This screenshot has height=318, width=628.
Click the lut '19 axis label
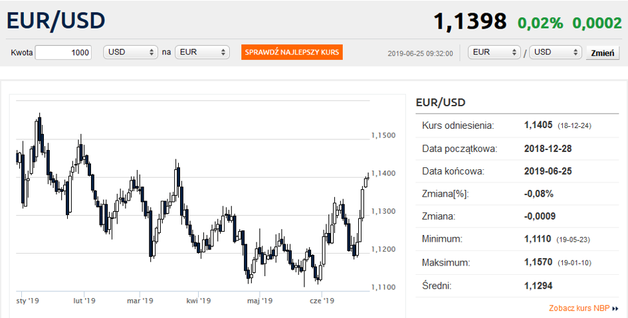point(84,301)
